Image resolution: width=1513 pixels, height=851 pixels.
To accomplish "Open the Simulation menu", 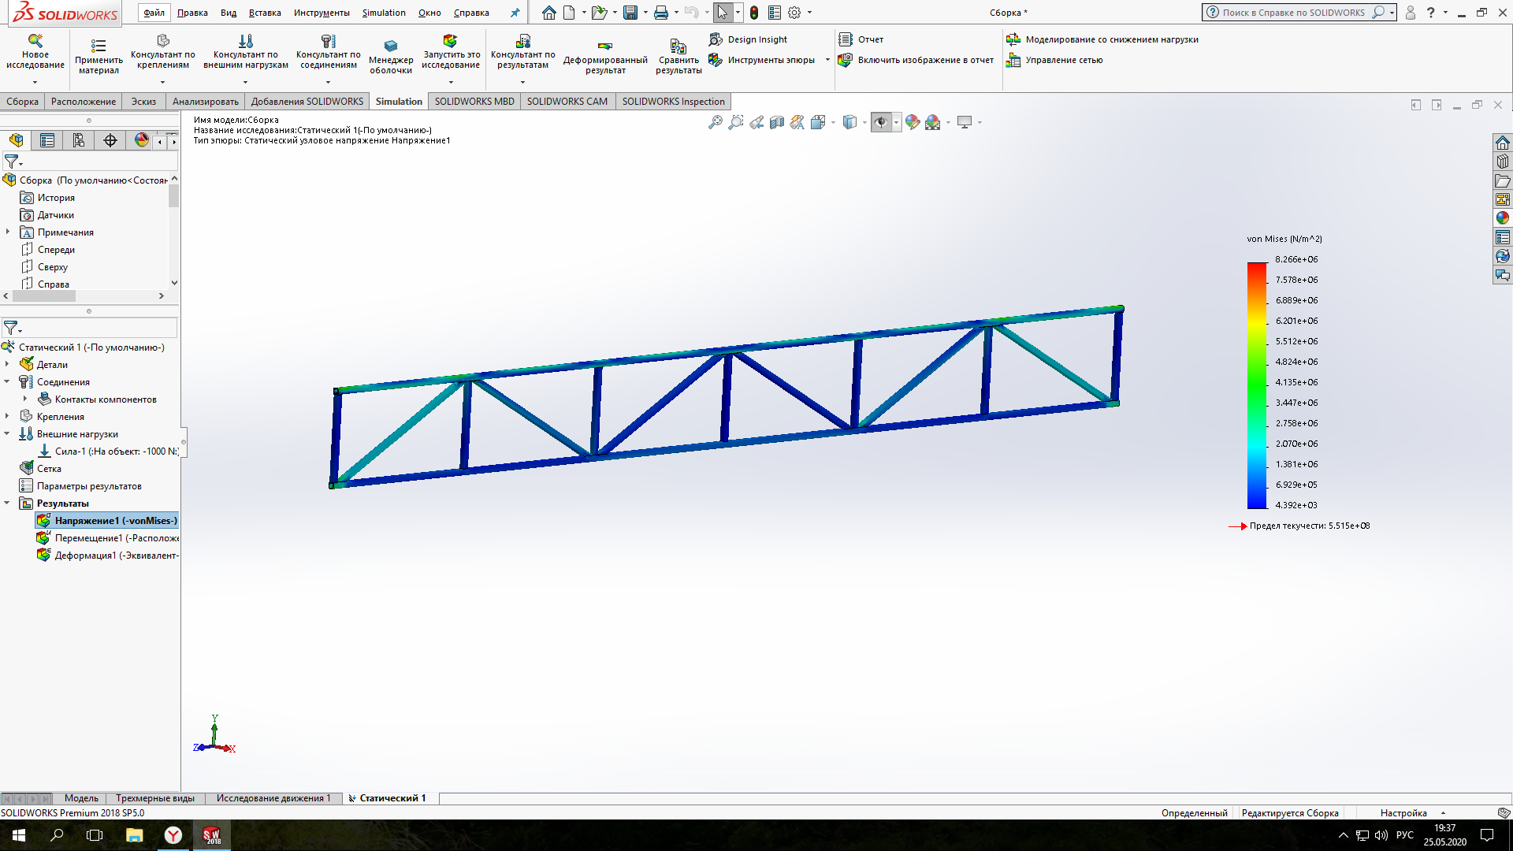I will (384, 13).
